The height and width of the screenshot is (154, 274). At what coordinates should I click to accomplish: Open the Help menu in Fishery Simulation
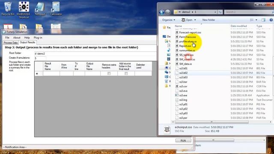[27, 38]
